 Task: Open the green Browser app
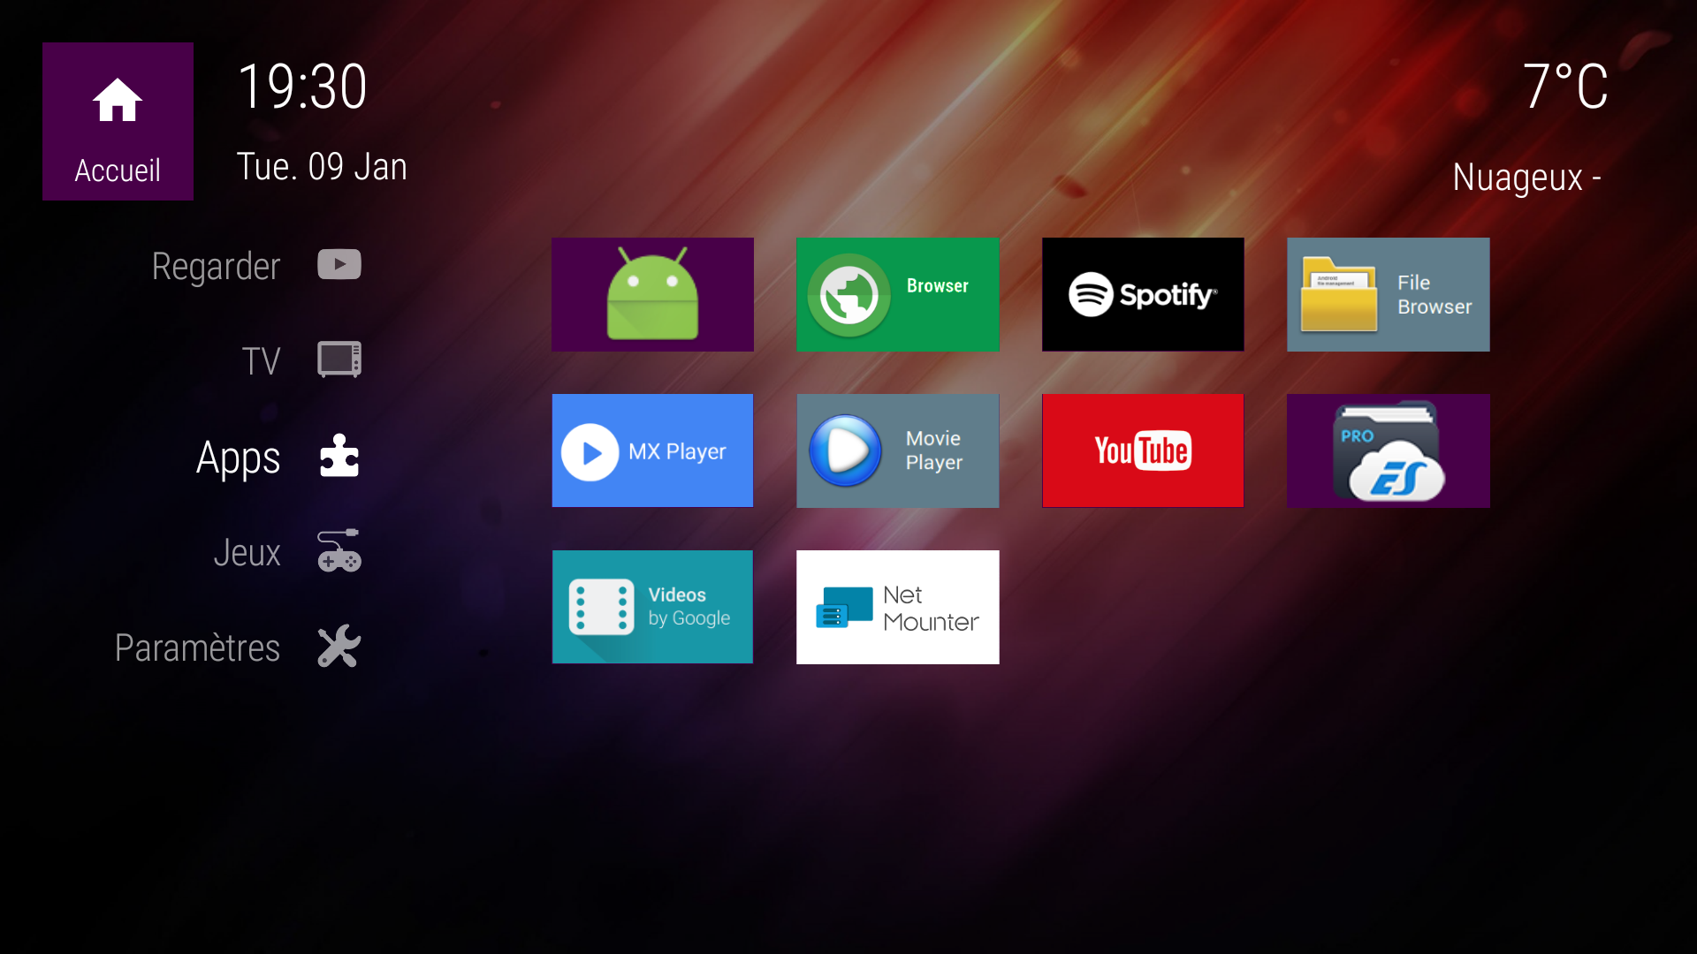[x=897, y=294]
